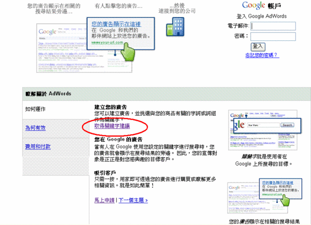
Task: Click the 電子郵件 email input field
Action: [x=273, y=26]
